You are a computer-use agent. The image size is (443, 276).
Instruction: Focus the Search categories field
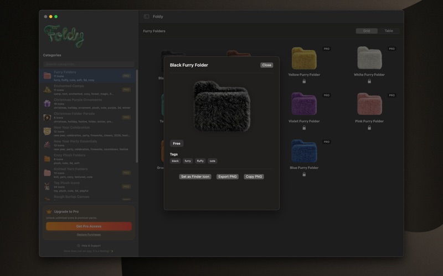[x=89, y=64]
